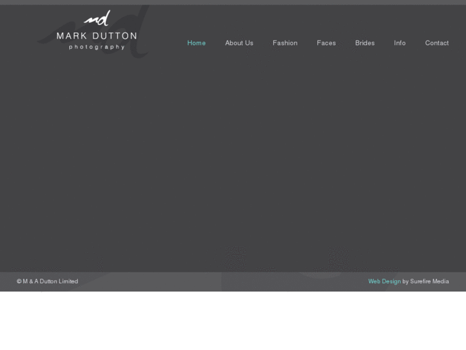This screenshot has width=466, height=350.
Task: Open the Home menu item
Action: point(196,43)
